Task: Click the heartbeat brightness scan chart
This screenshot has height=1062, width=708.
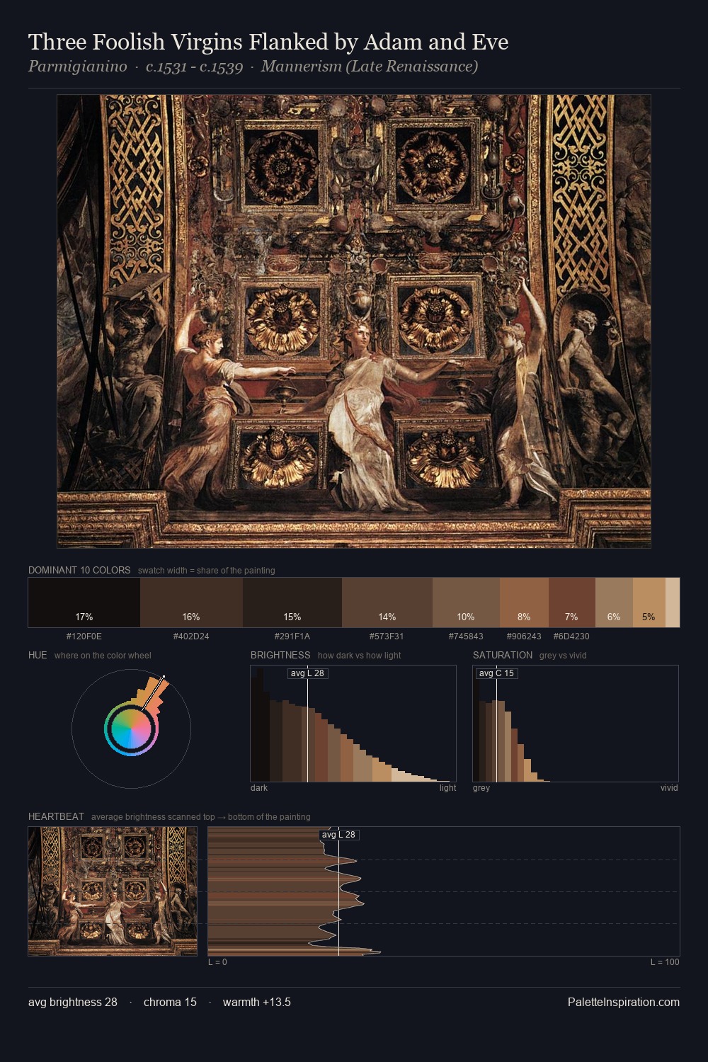Action: (444, 891)
